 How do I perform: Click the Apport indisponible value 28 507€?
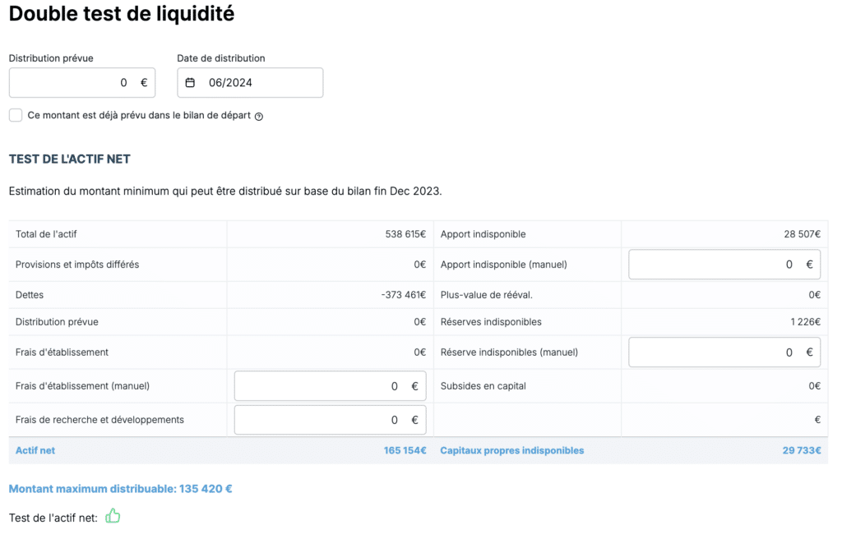tap(802, 234)
